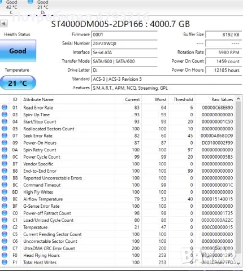Click status icon for Reported Uncorrectable Errors
This screenshot has width=243, height=271.
click(5, 178)
